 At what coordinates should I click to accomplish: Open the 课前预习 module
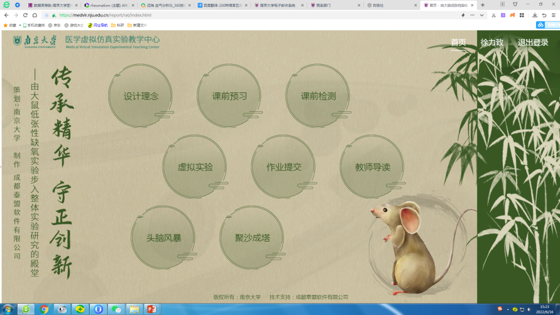coord(229,96)
